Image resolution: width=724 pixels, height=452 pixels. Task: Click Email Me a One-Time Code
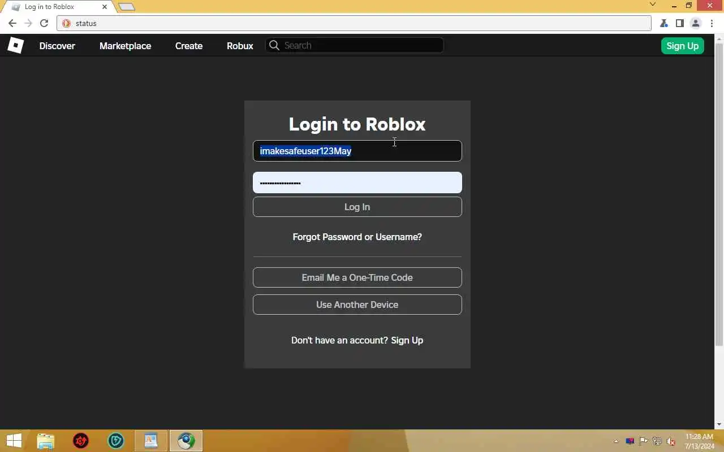coord(357,277)
